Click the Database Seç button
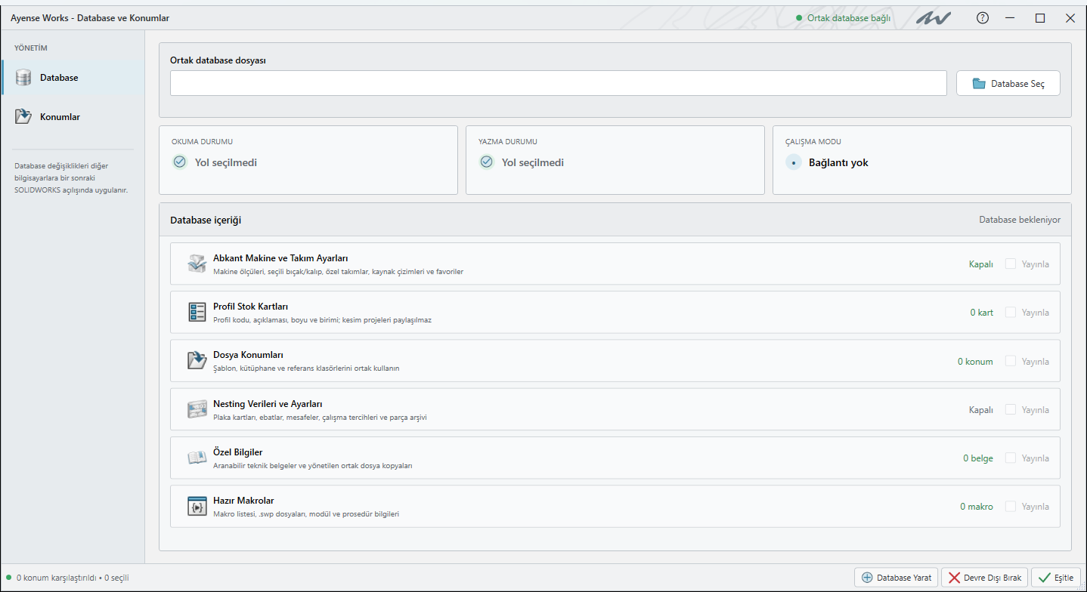Viewport: 1087px width, 592px height. 1008,83
